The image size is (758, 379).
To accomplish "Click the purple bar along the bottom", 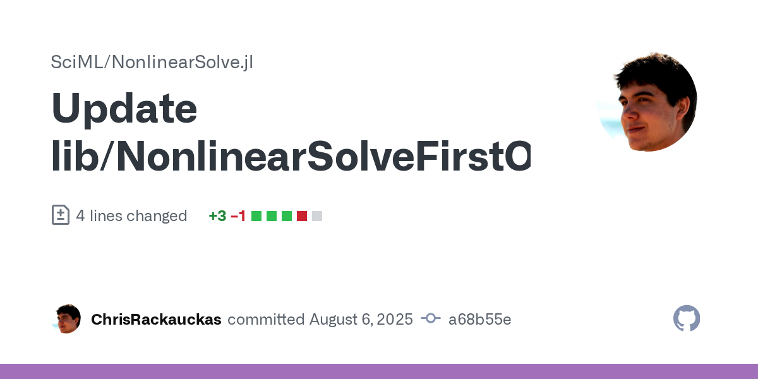I will (x=379, y=371).
